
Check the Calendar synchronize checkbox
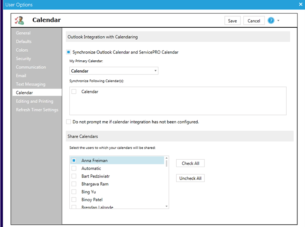coord(74,91)
